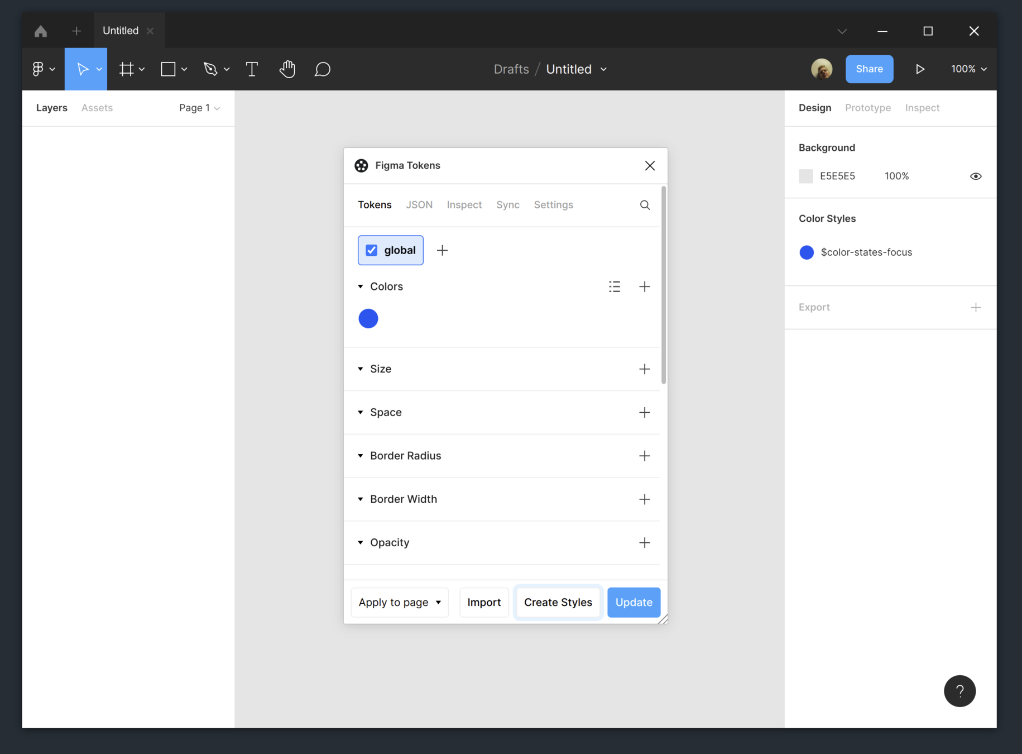The height and width of the screenshot is (754, 1022).
Task: Select the Text tool
Action: click(x=252, y=69)
